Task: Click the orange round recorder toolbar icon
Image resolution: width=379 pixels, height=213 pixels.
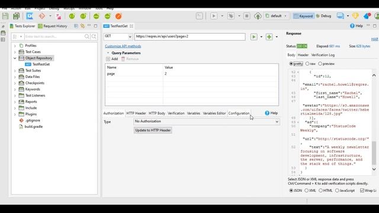Action: click(118, 16)
